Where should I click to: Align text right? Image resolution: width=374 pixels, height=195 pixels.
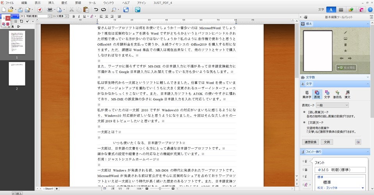112,16
